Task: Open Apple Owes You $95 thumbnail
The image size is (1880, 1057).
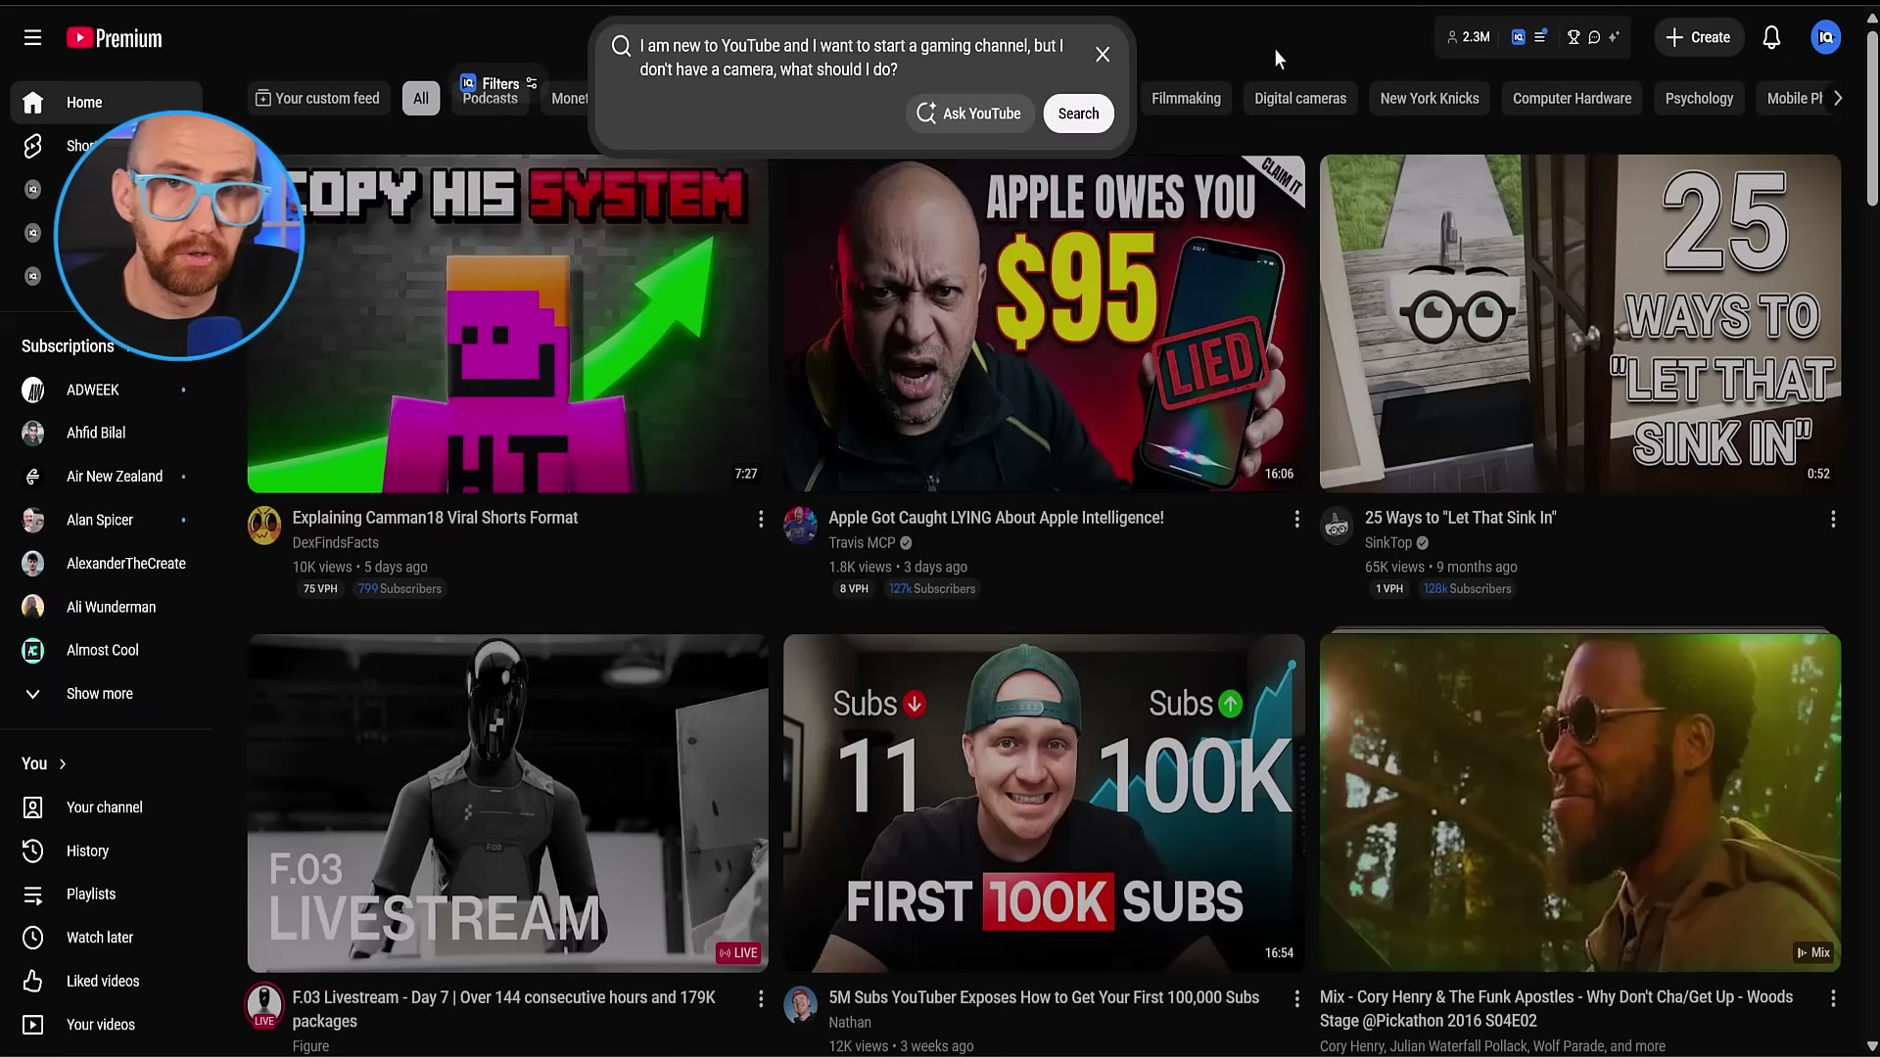Action: tap(1044, 323)
